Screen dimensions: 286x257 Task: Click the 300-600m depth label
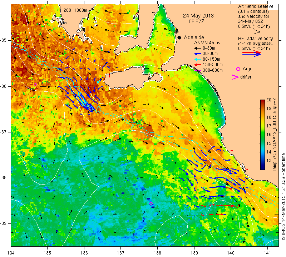[x=212, y=70]
